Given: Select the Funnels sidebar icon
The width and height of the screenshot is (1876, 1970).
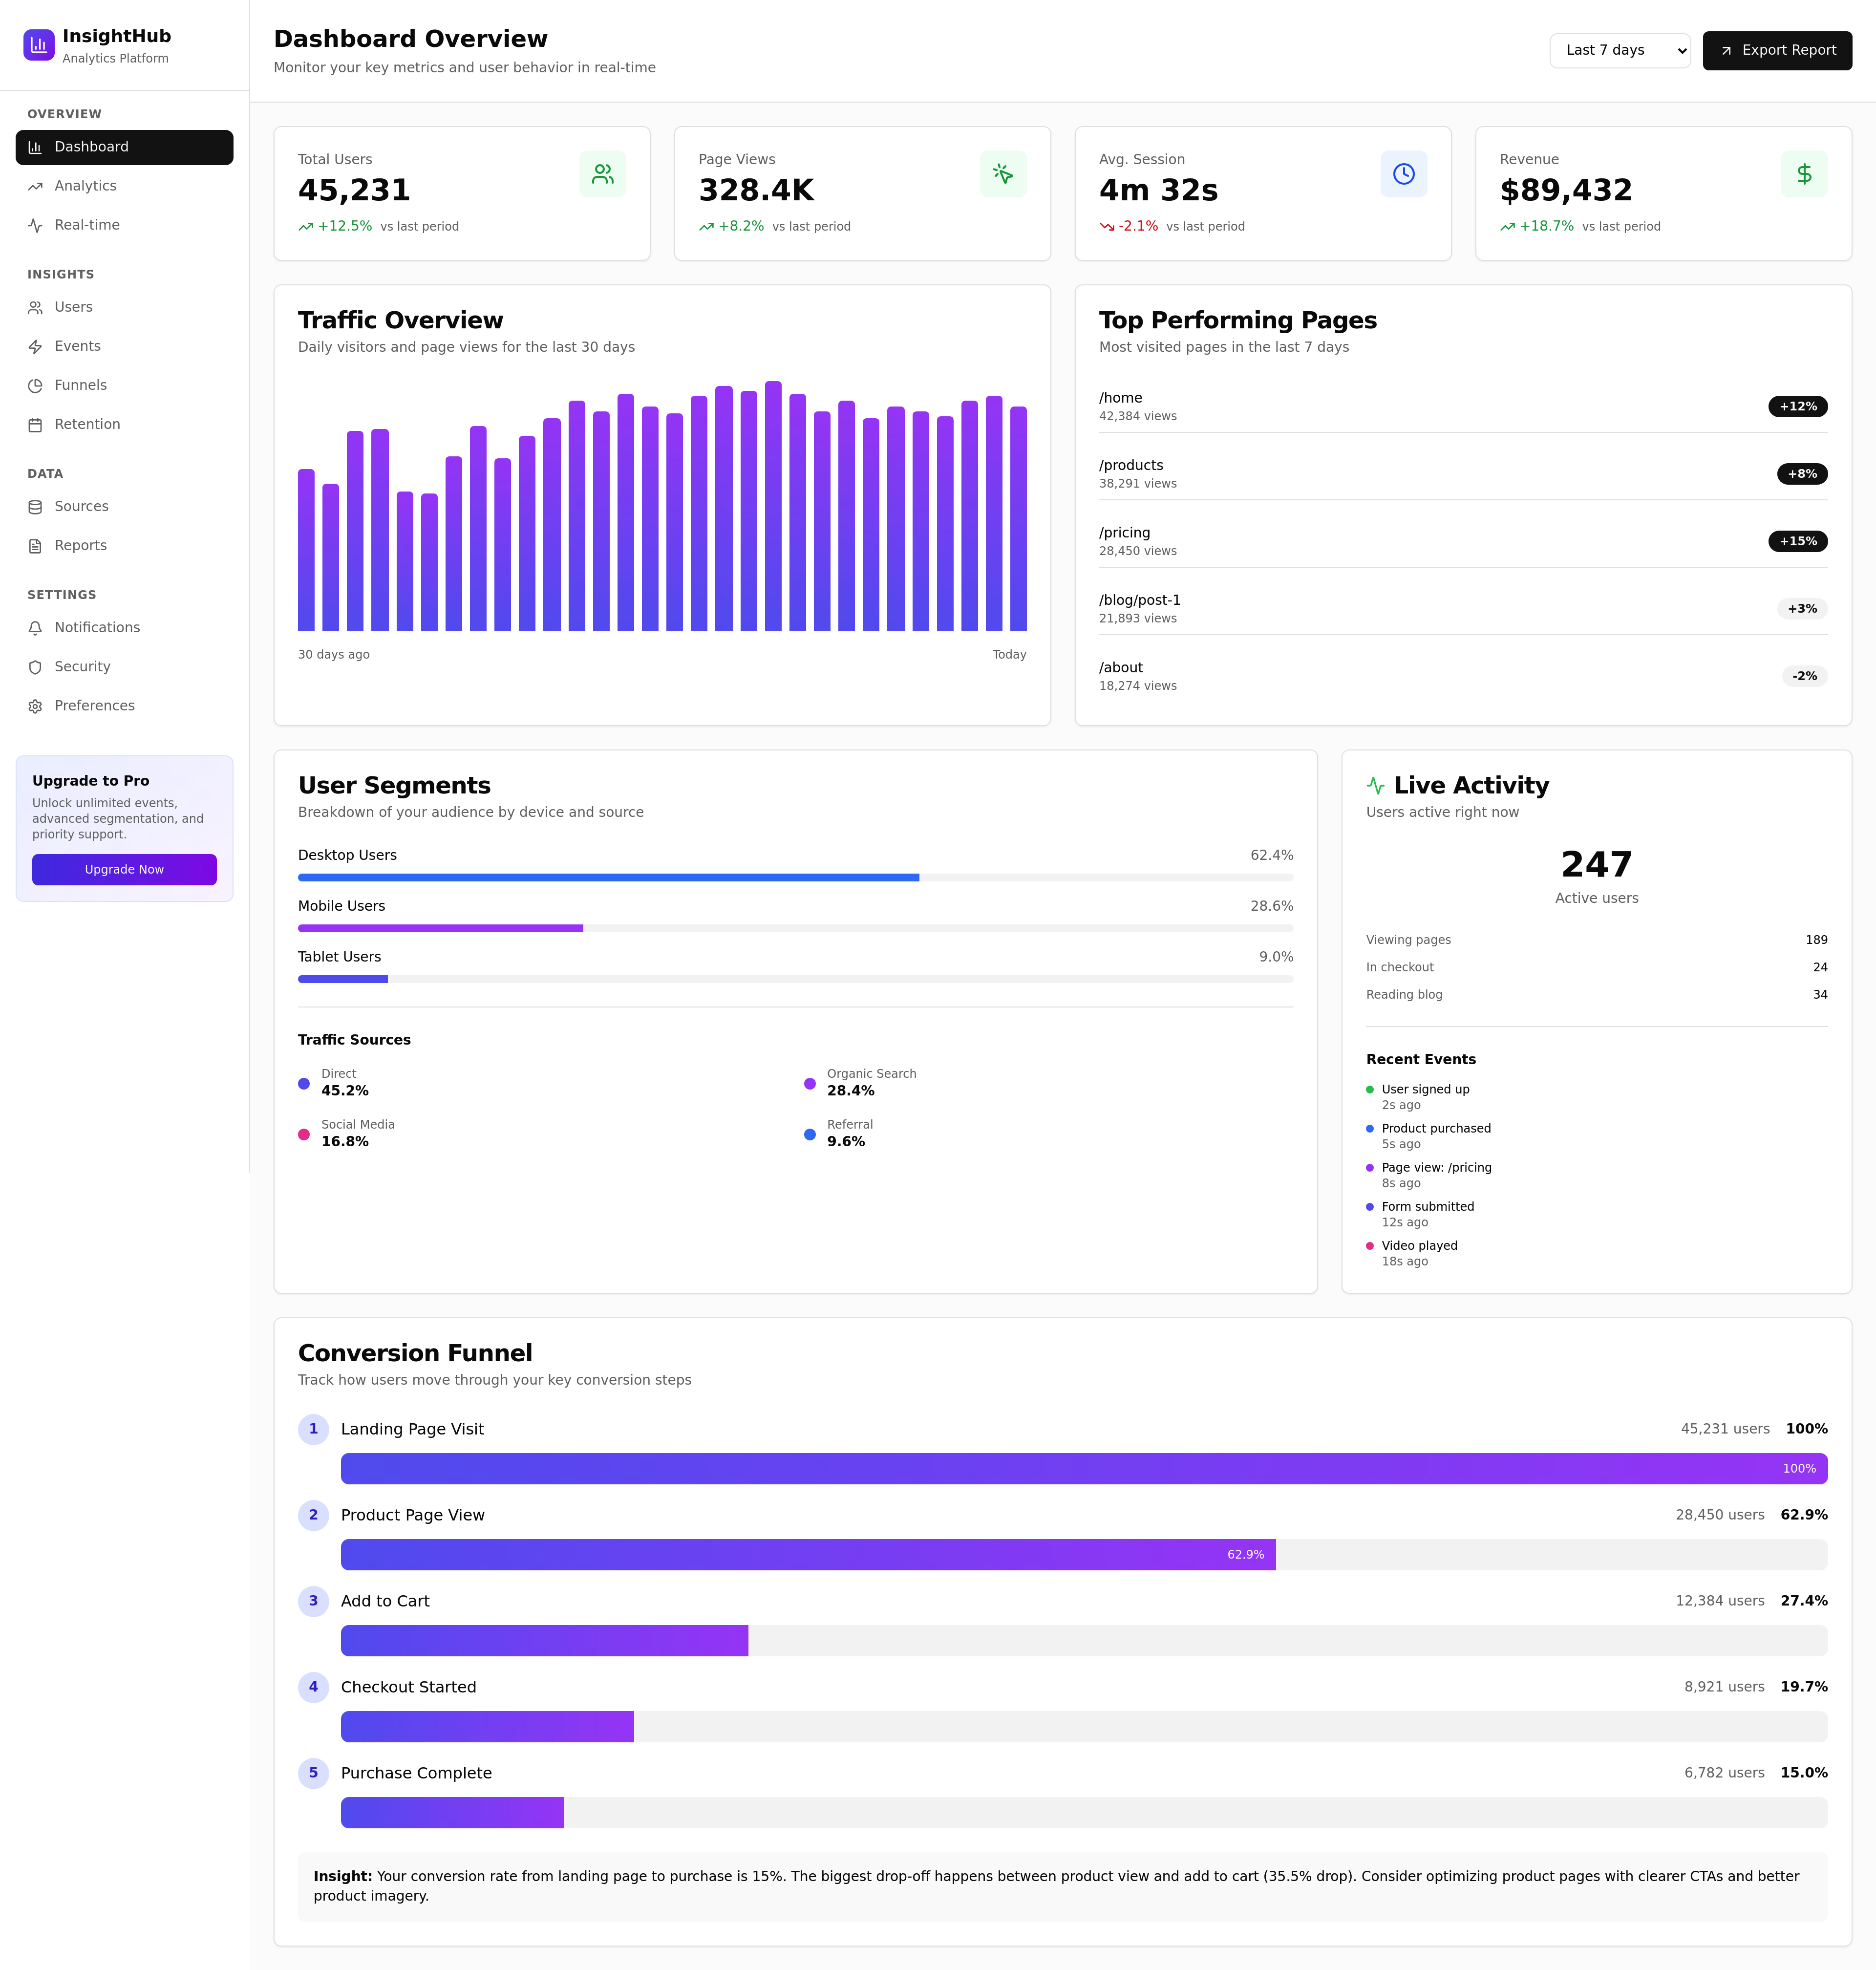Looking at the screenshot, I should [x=36, y=384].
